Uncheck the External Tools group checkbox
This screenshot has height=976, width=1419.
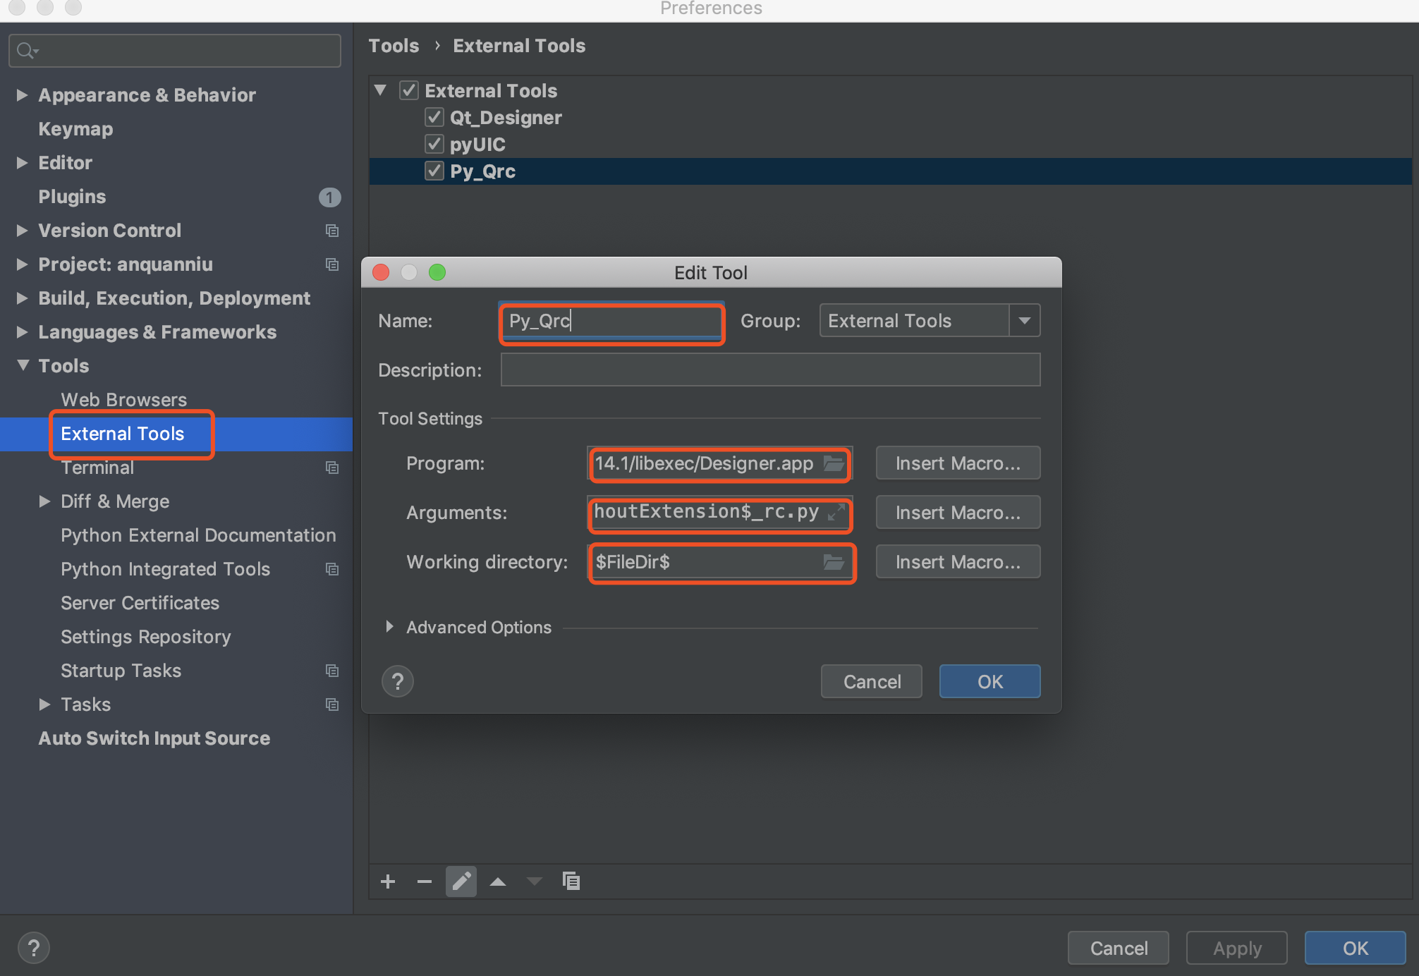[410, 90]
